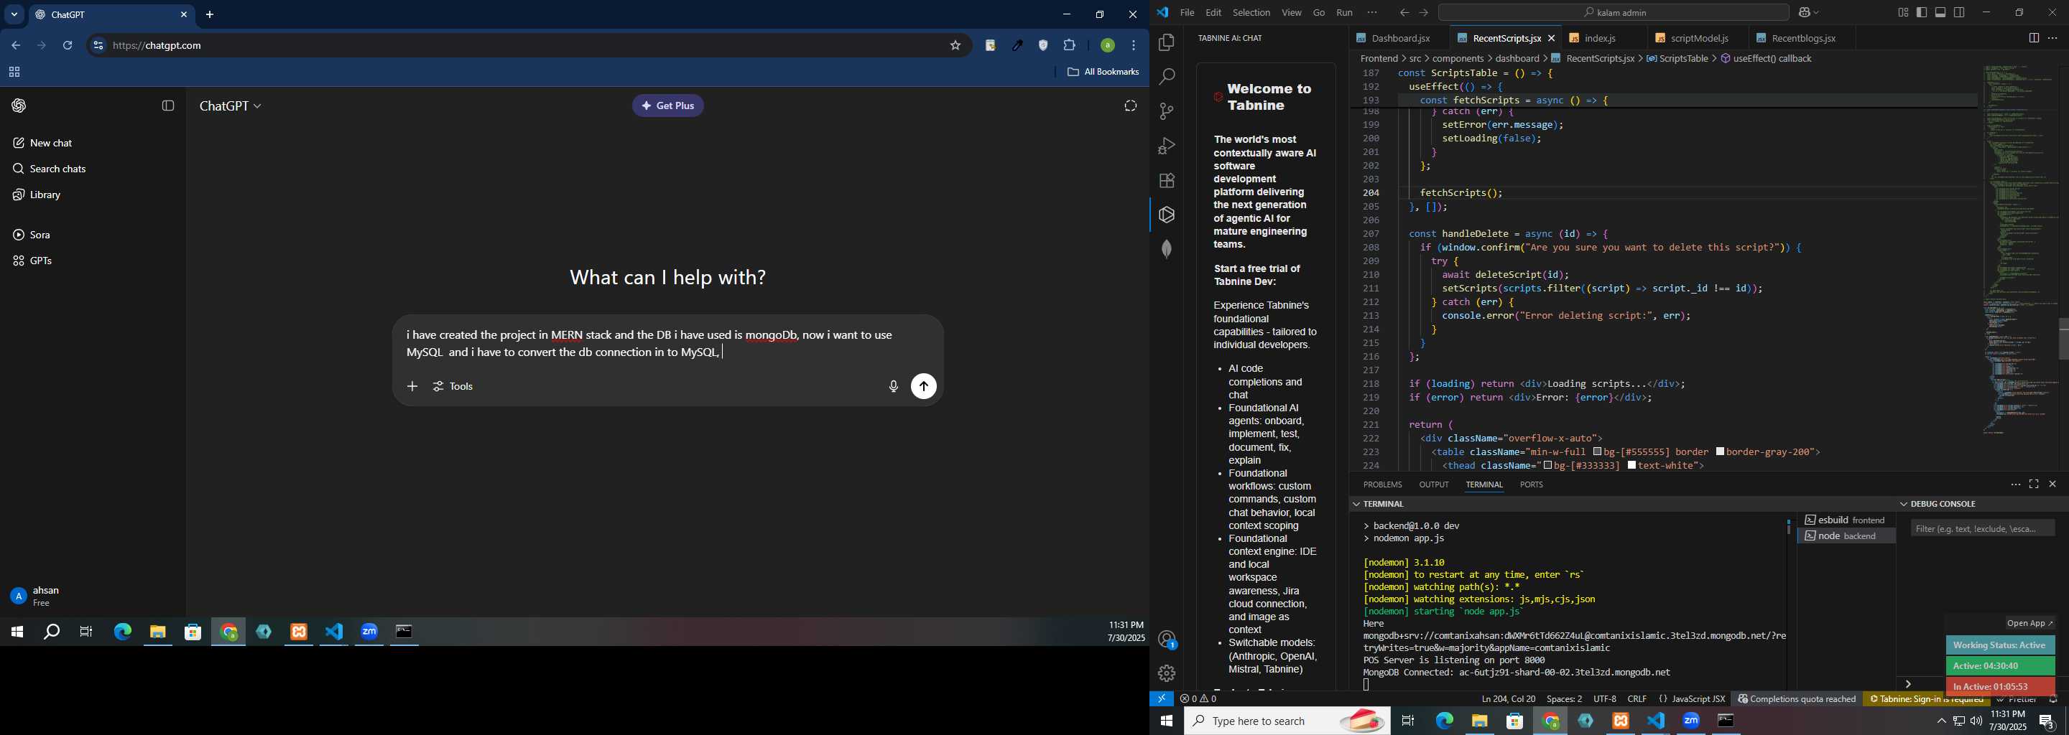View site information in the address bar
This screenshot has width=2069, height=735.
click(98, 46)
